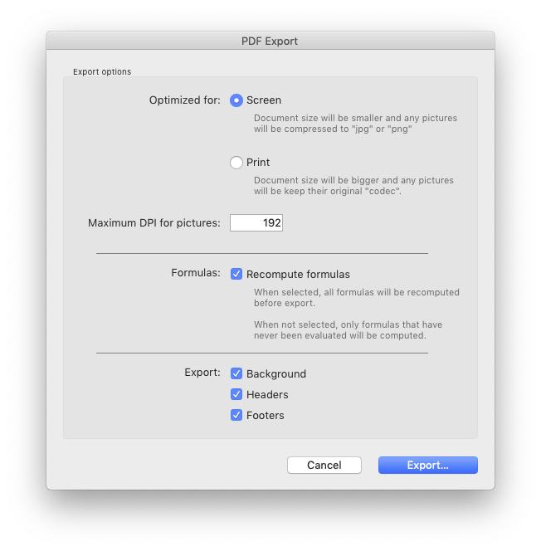Click the divider line above the Export checkboxes
Viewport: 541px width, 551px height.
262,353
